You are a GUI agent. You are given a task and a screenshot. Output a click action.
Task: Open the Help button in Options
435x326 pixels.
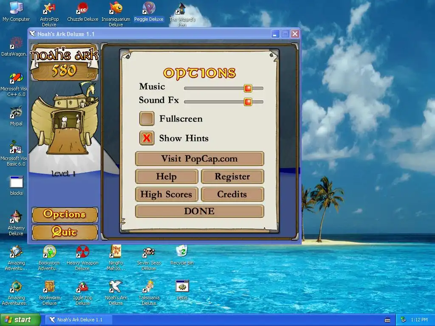pyautogui.click(x=167, y=177)
